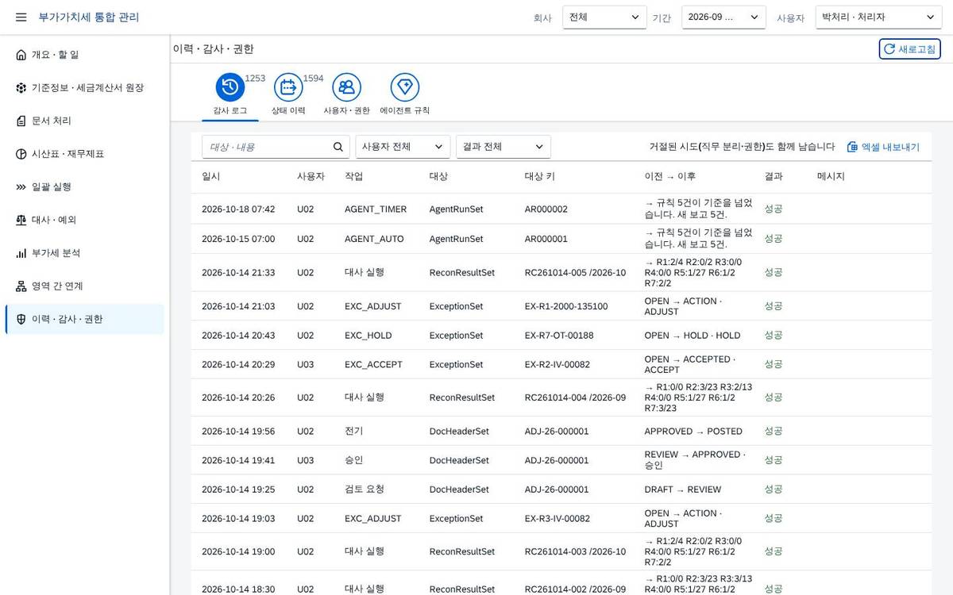This screenshot has height=595, width=953.
Task: Toggle the hamburger navigation menu
Action: [x=21, y=17]
